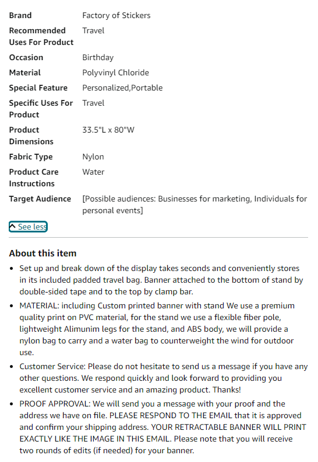Select the Nylon fabric type value
The image size is (318, 462).
tap(93, 157)
